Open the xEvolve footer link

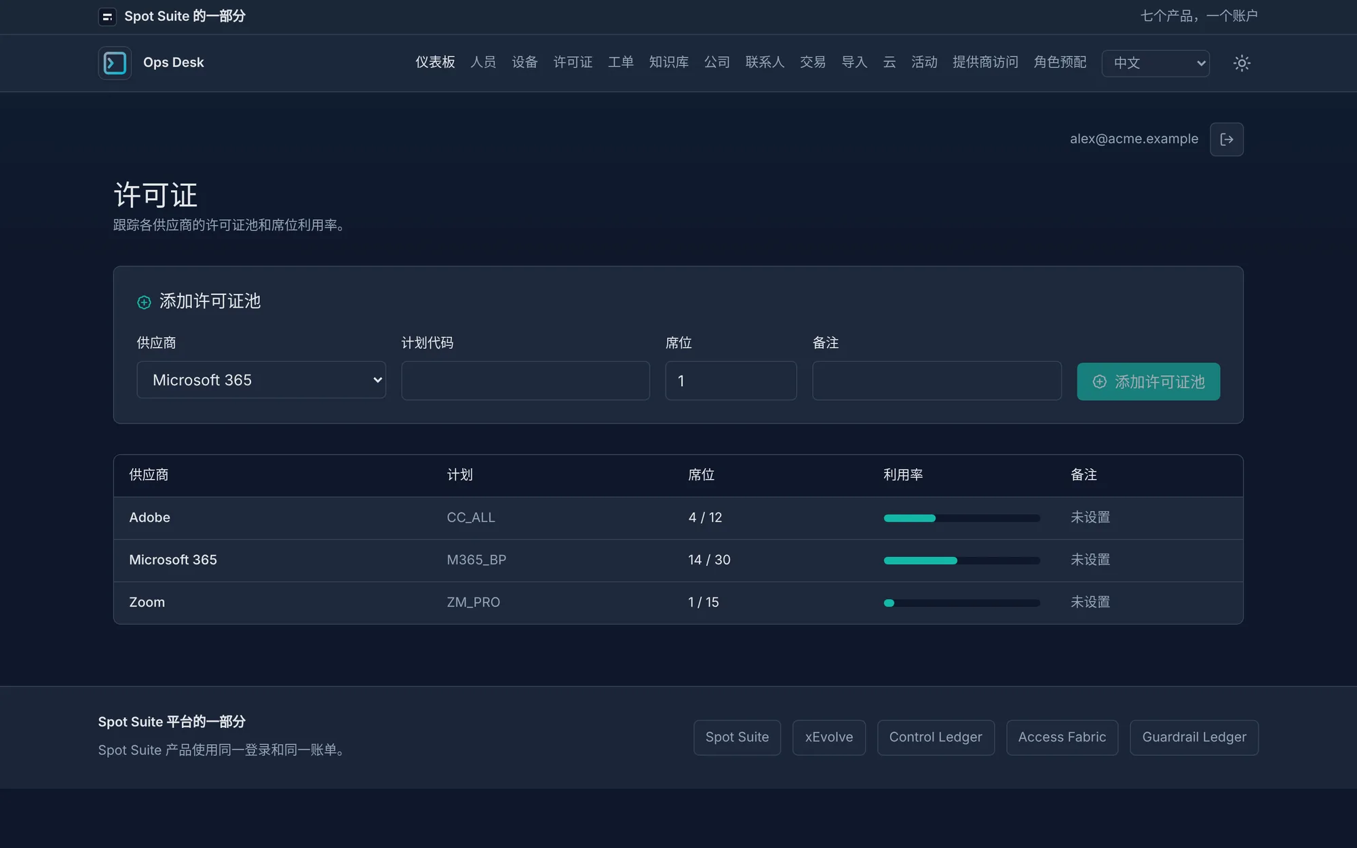(x=829, y=737)
